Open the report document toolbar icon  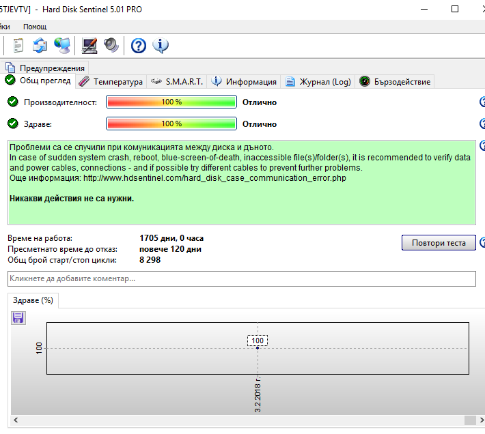click(18, 46)
